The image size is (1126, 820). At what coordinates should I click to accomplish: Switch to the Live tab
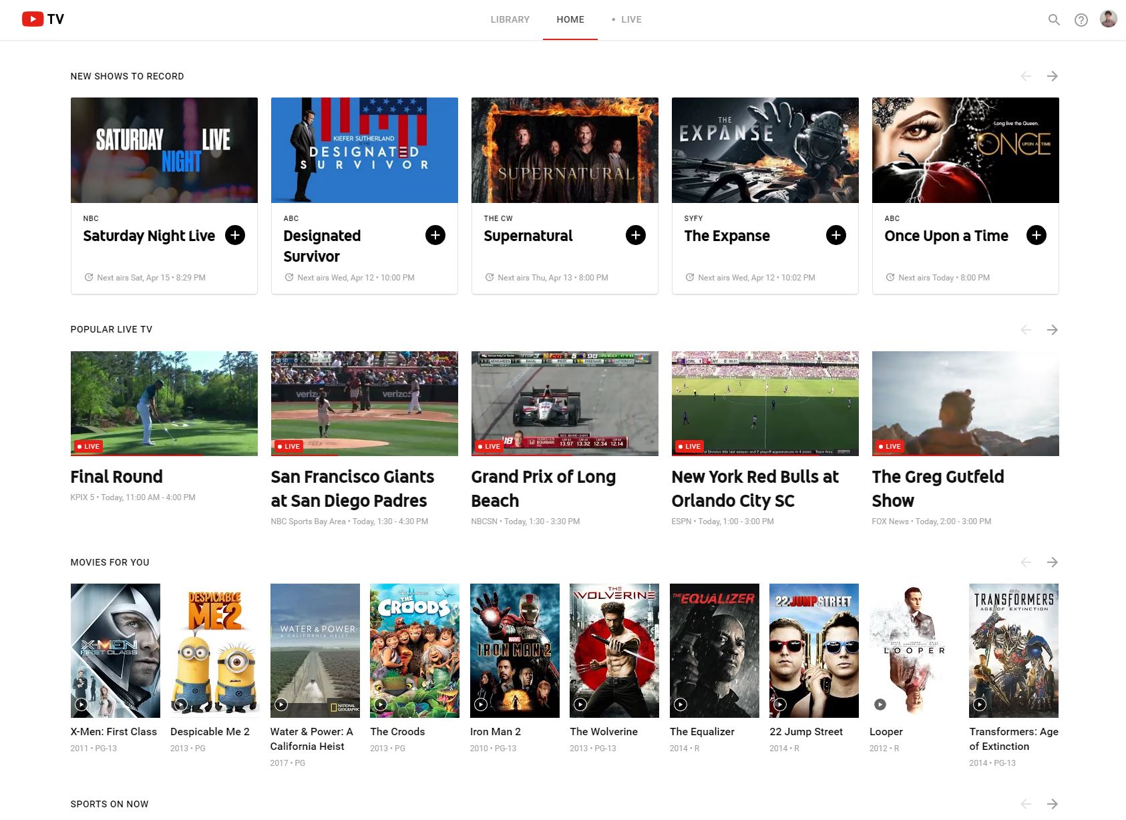point(627,19)
